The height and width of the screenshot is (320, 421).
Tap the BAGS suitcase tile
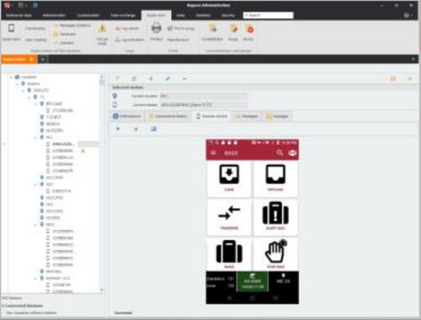(x=229, y=254)
